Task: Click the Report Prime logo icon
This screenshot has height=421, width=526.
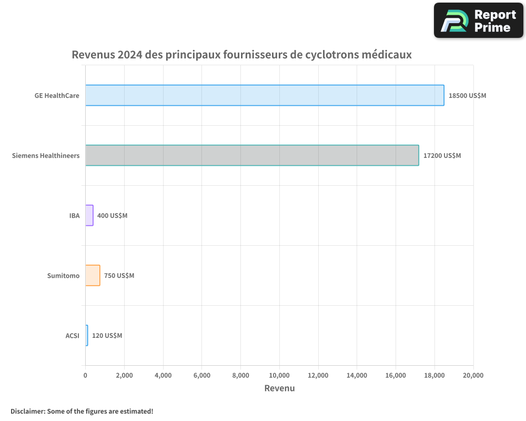Action: pyautogui.click(x=454, y=21)
